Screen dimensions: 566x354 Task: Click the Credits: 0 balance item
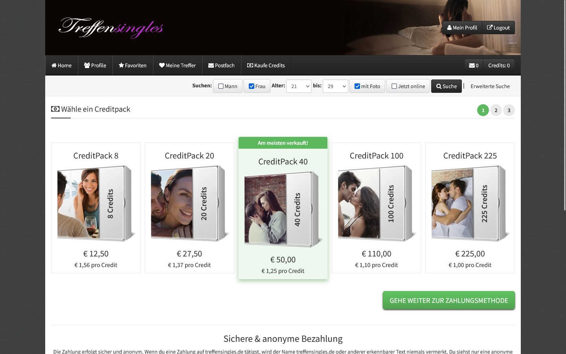[499, 66]
